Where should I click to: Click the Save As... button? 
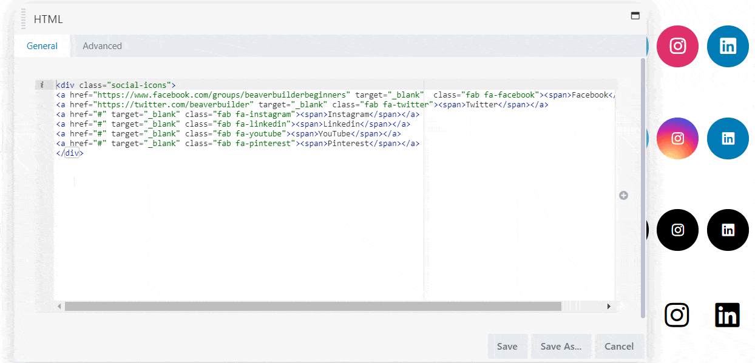click(x=561, y=347)
